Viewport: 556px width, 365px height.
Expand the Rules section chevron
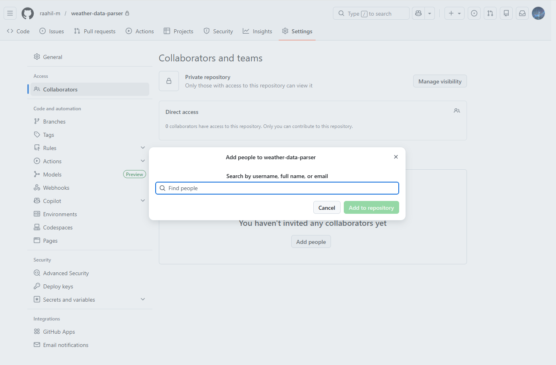click(143, 148)
